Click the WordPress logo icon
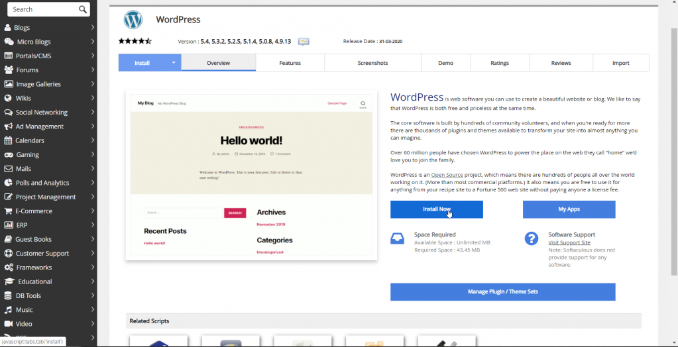Screen dimensions: 678x347 [133, 20]
